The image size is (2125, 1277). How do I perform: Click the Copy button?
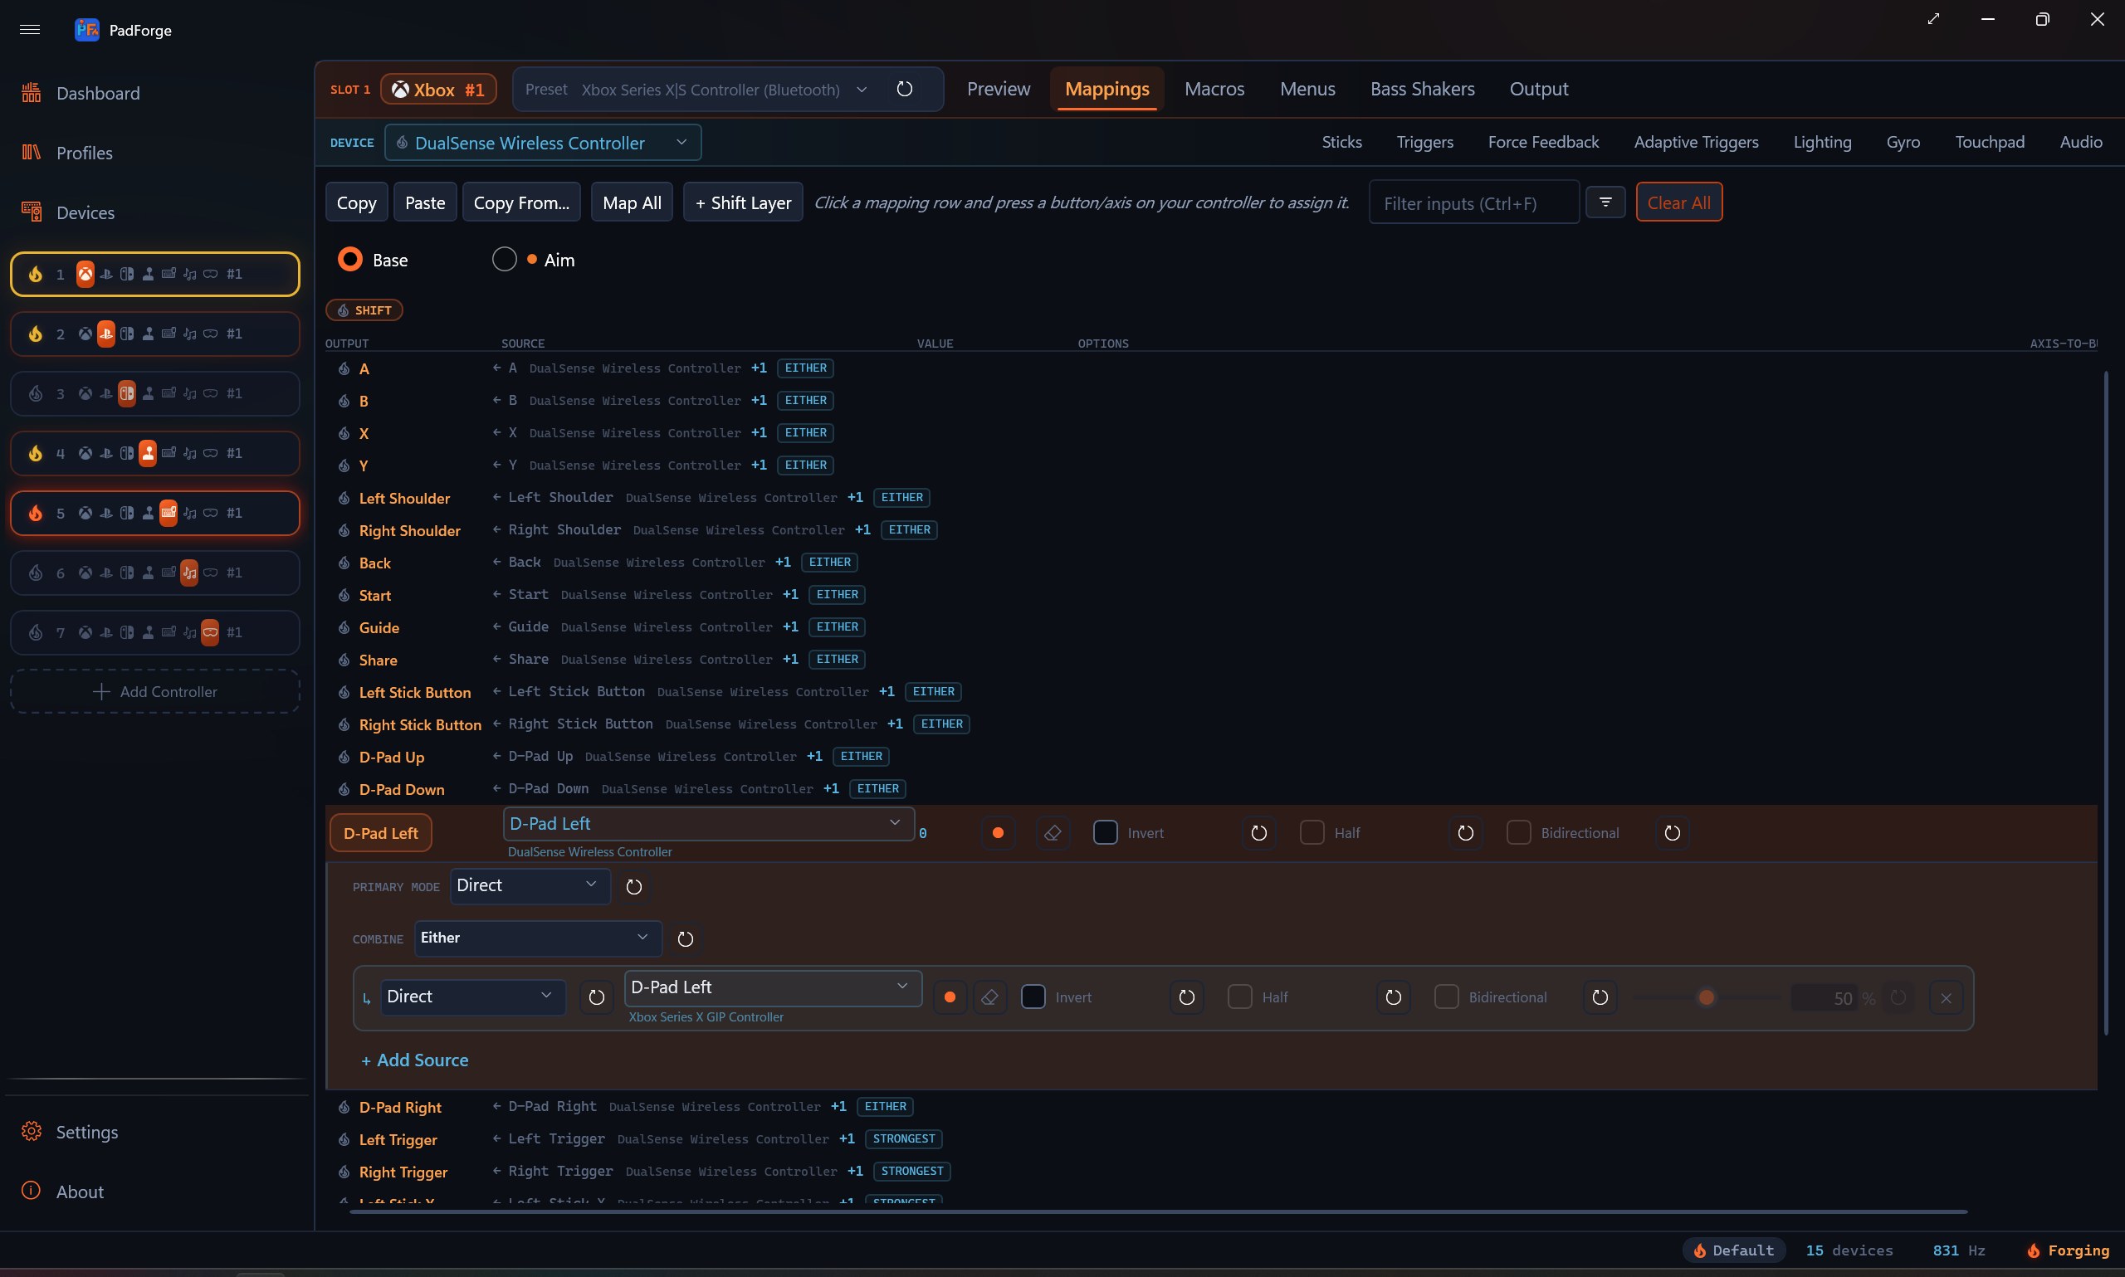[356, 202]
